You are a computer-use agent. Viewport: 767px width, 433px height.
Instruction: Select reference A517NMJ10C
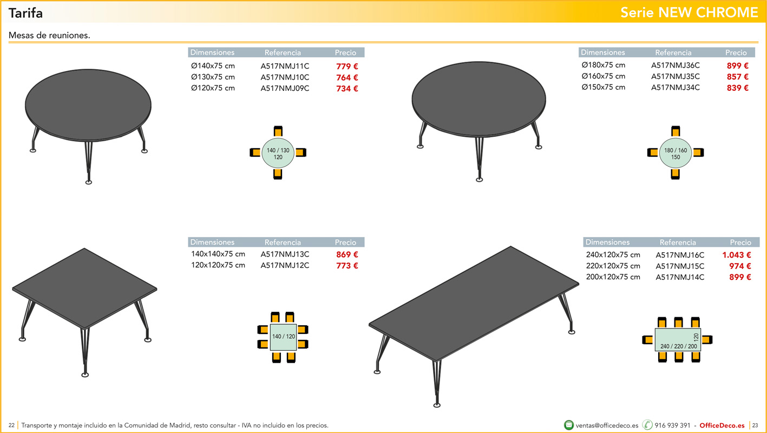pos(285,77)
